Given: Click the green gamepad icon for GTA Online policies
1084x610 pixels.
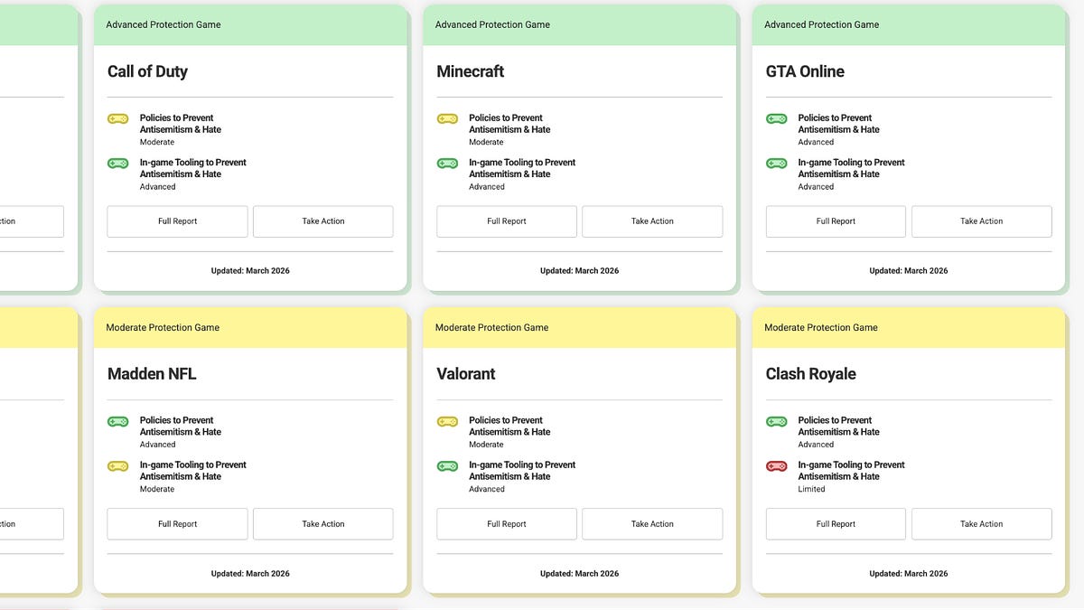Looking at the screenshot, I should [777, 118].
